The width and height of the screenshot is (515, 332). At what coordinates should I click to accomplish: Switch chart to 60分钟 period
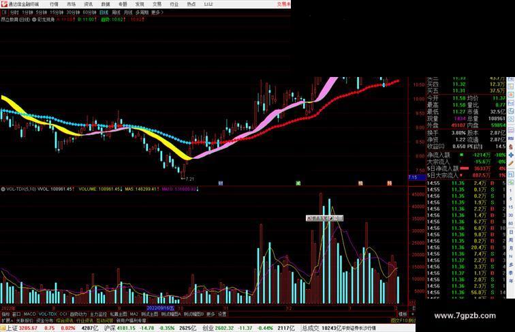coord(89,12)
